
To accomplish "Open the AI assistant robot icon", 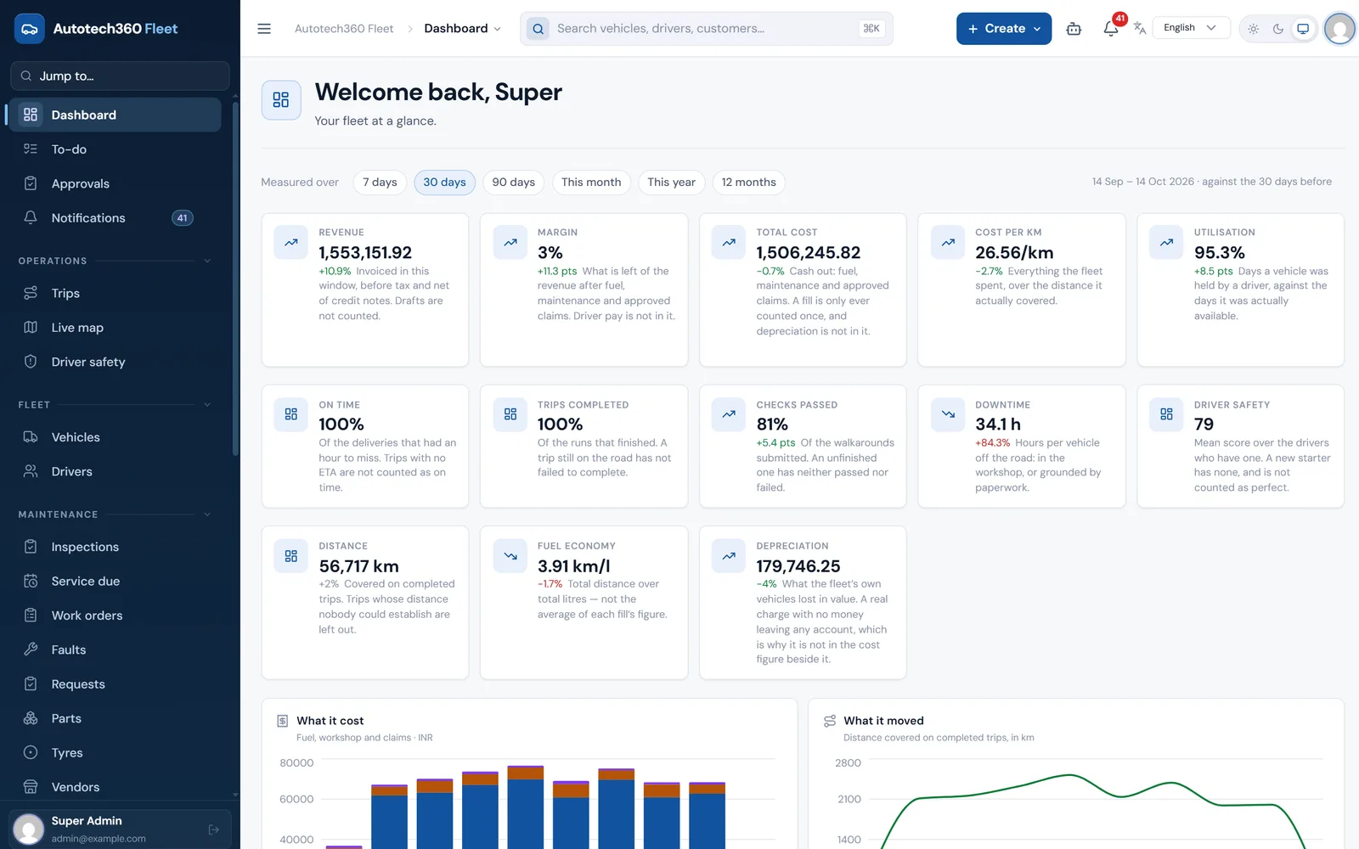I will (x=1074, y=29).
